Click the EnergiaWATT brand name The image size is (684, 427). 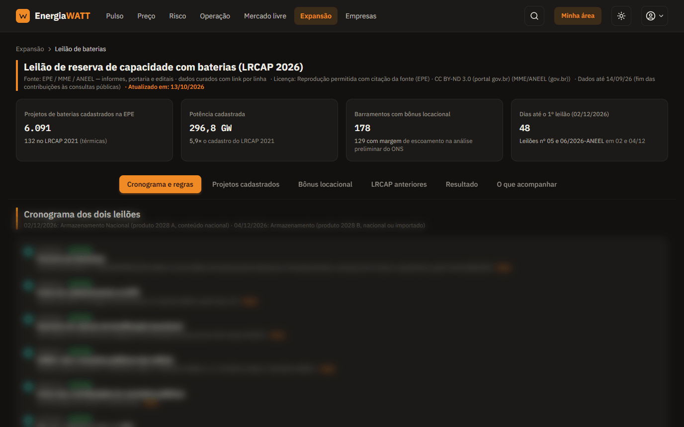pyautogui.click(x=63, y=16)
